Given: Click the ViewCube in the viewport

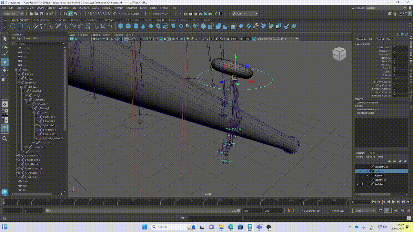Looking at the screenshot, I should point(339,54).
